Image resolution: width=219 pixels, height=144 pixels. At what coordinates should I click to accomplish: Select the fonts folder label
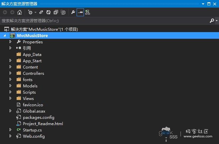pyautogui.click(x=28, y=79)
